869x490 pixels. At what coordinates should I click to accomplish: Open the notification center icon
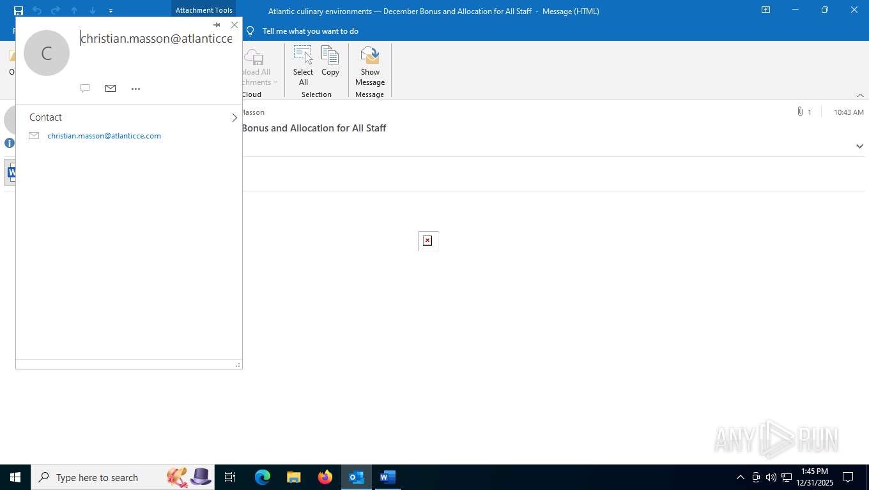pos(848,477)
